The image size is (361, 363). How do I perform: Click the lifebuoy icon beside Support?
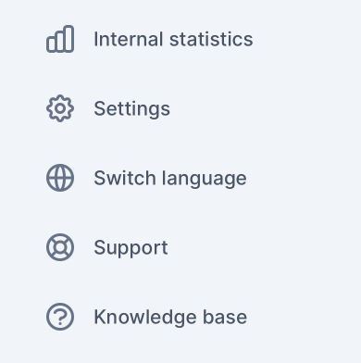coord(60,247)
